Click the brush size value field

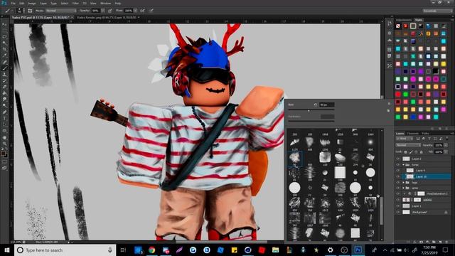click(x=327, y=105)
